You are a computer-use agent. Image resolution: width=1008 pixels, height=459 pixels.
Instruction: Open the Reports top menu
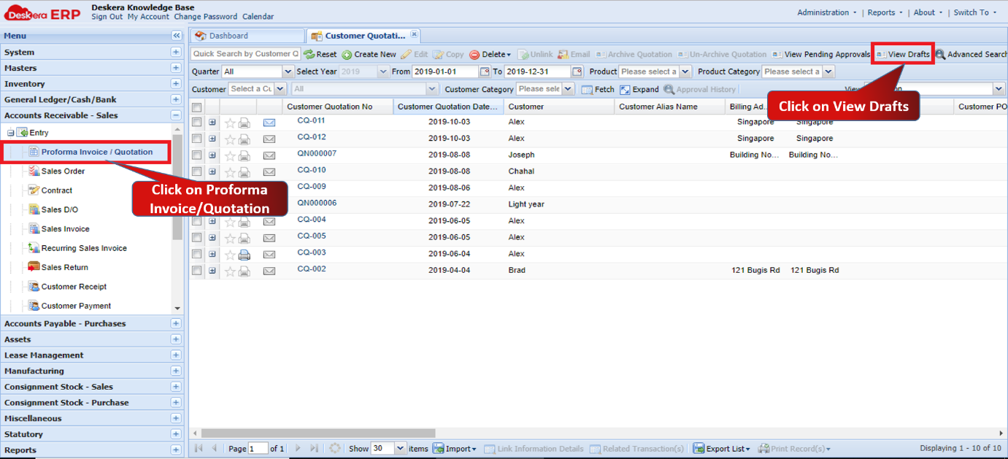click(x=885, y=12)
